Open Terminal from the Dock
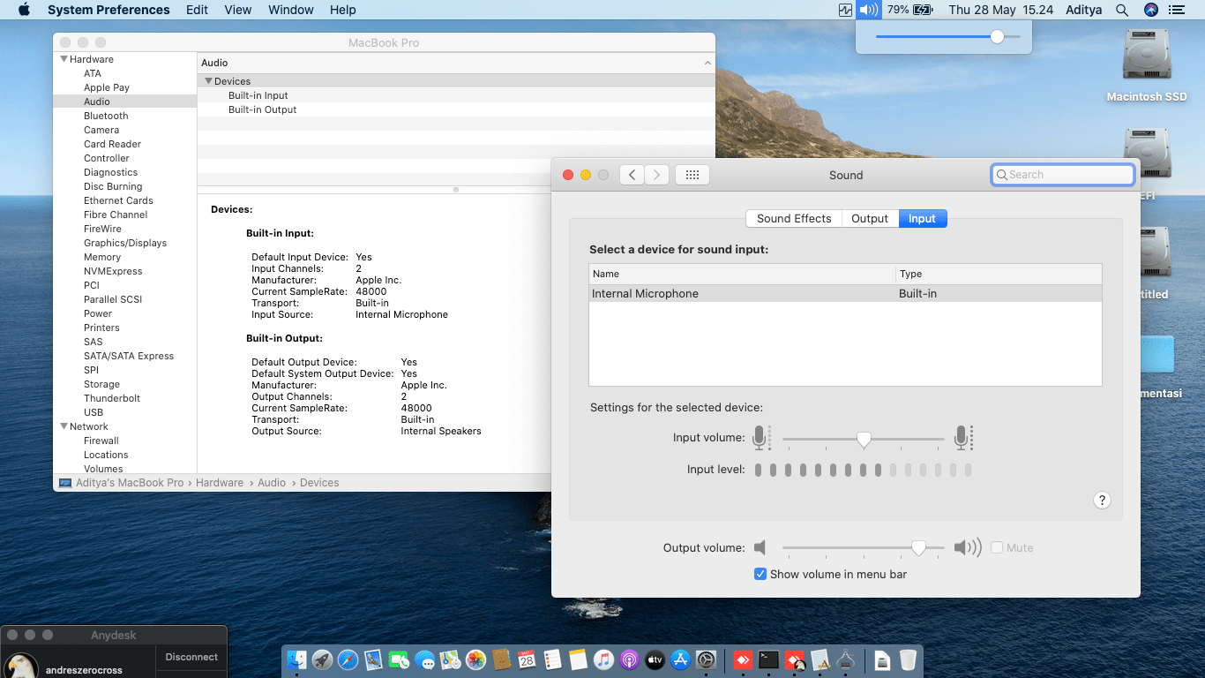 769,659
